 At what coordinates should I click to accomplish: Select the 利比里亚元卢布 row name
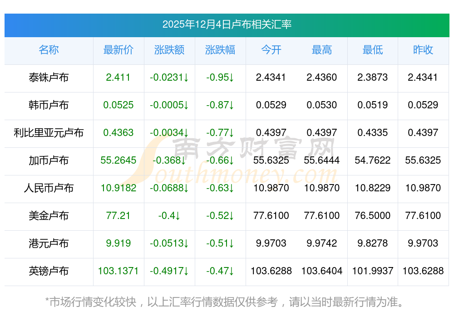[49, 133]
